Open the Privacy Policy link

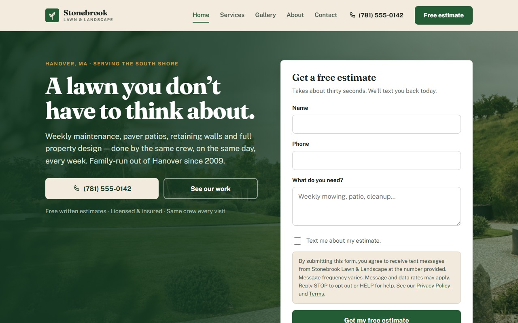click(x=433, y=285)
